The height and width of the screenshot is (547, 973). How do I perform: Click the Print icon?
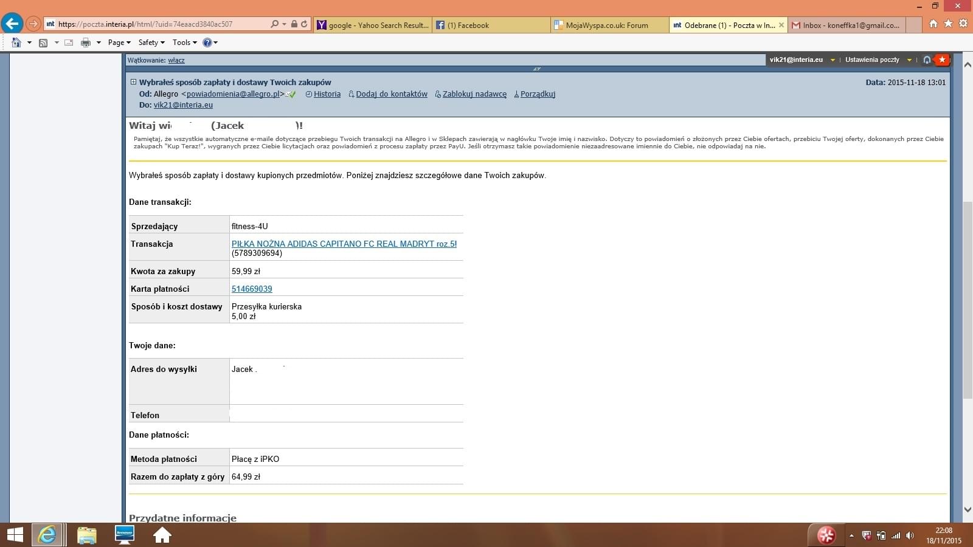pos(86,43)
